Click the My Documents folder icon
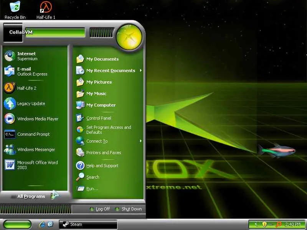Screen dimensions: 307x230 click(x=80, y=59)
